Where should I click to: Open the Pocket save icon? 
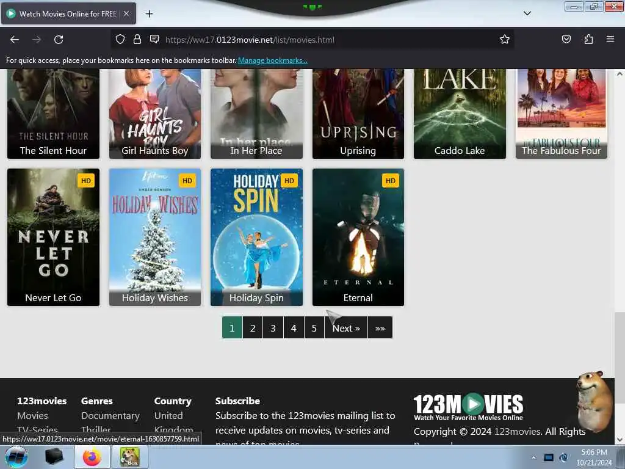(x=566, y=39)
